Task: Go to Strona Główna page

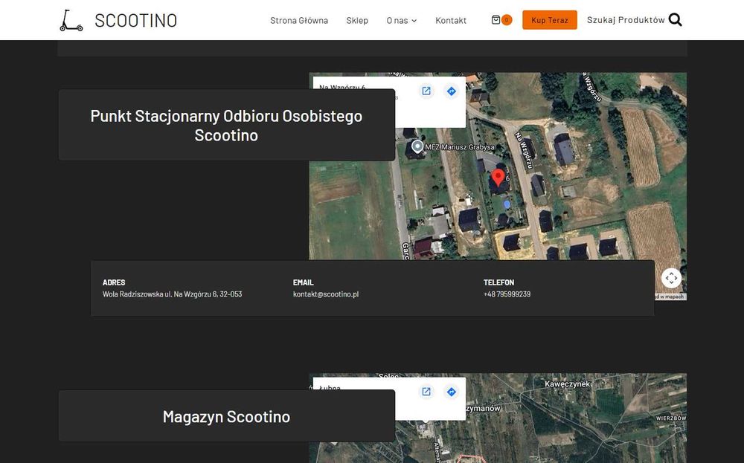Action: 299,20
